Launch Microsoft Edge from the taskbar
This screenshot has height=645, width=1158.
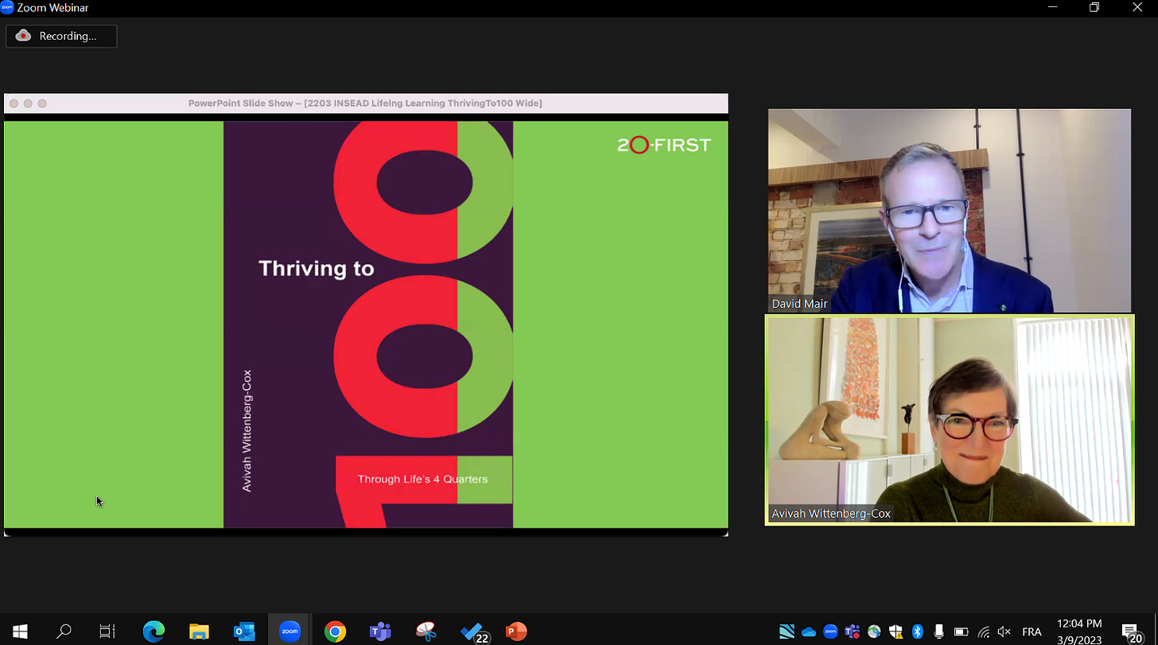(153, 631)
